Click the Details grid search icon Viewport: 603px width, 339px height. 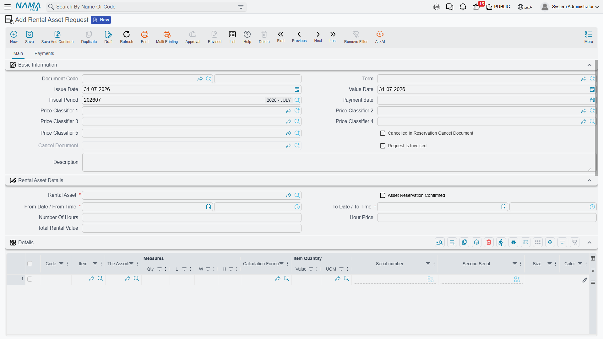click(440, 242)
